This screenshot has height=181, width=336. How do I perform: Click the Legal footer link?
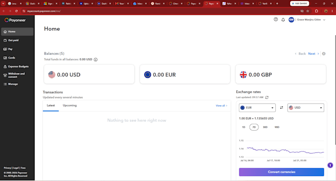coord(16,168)
